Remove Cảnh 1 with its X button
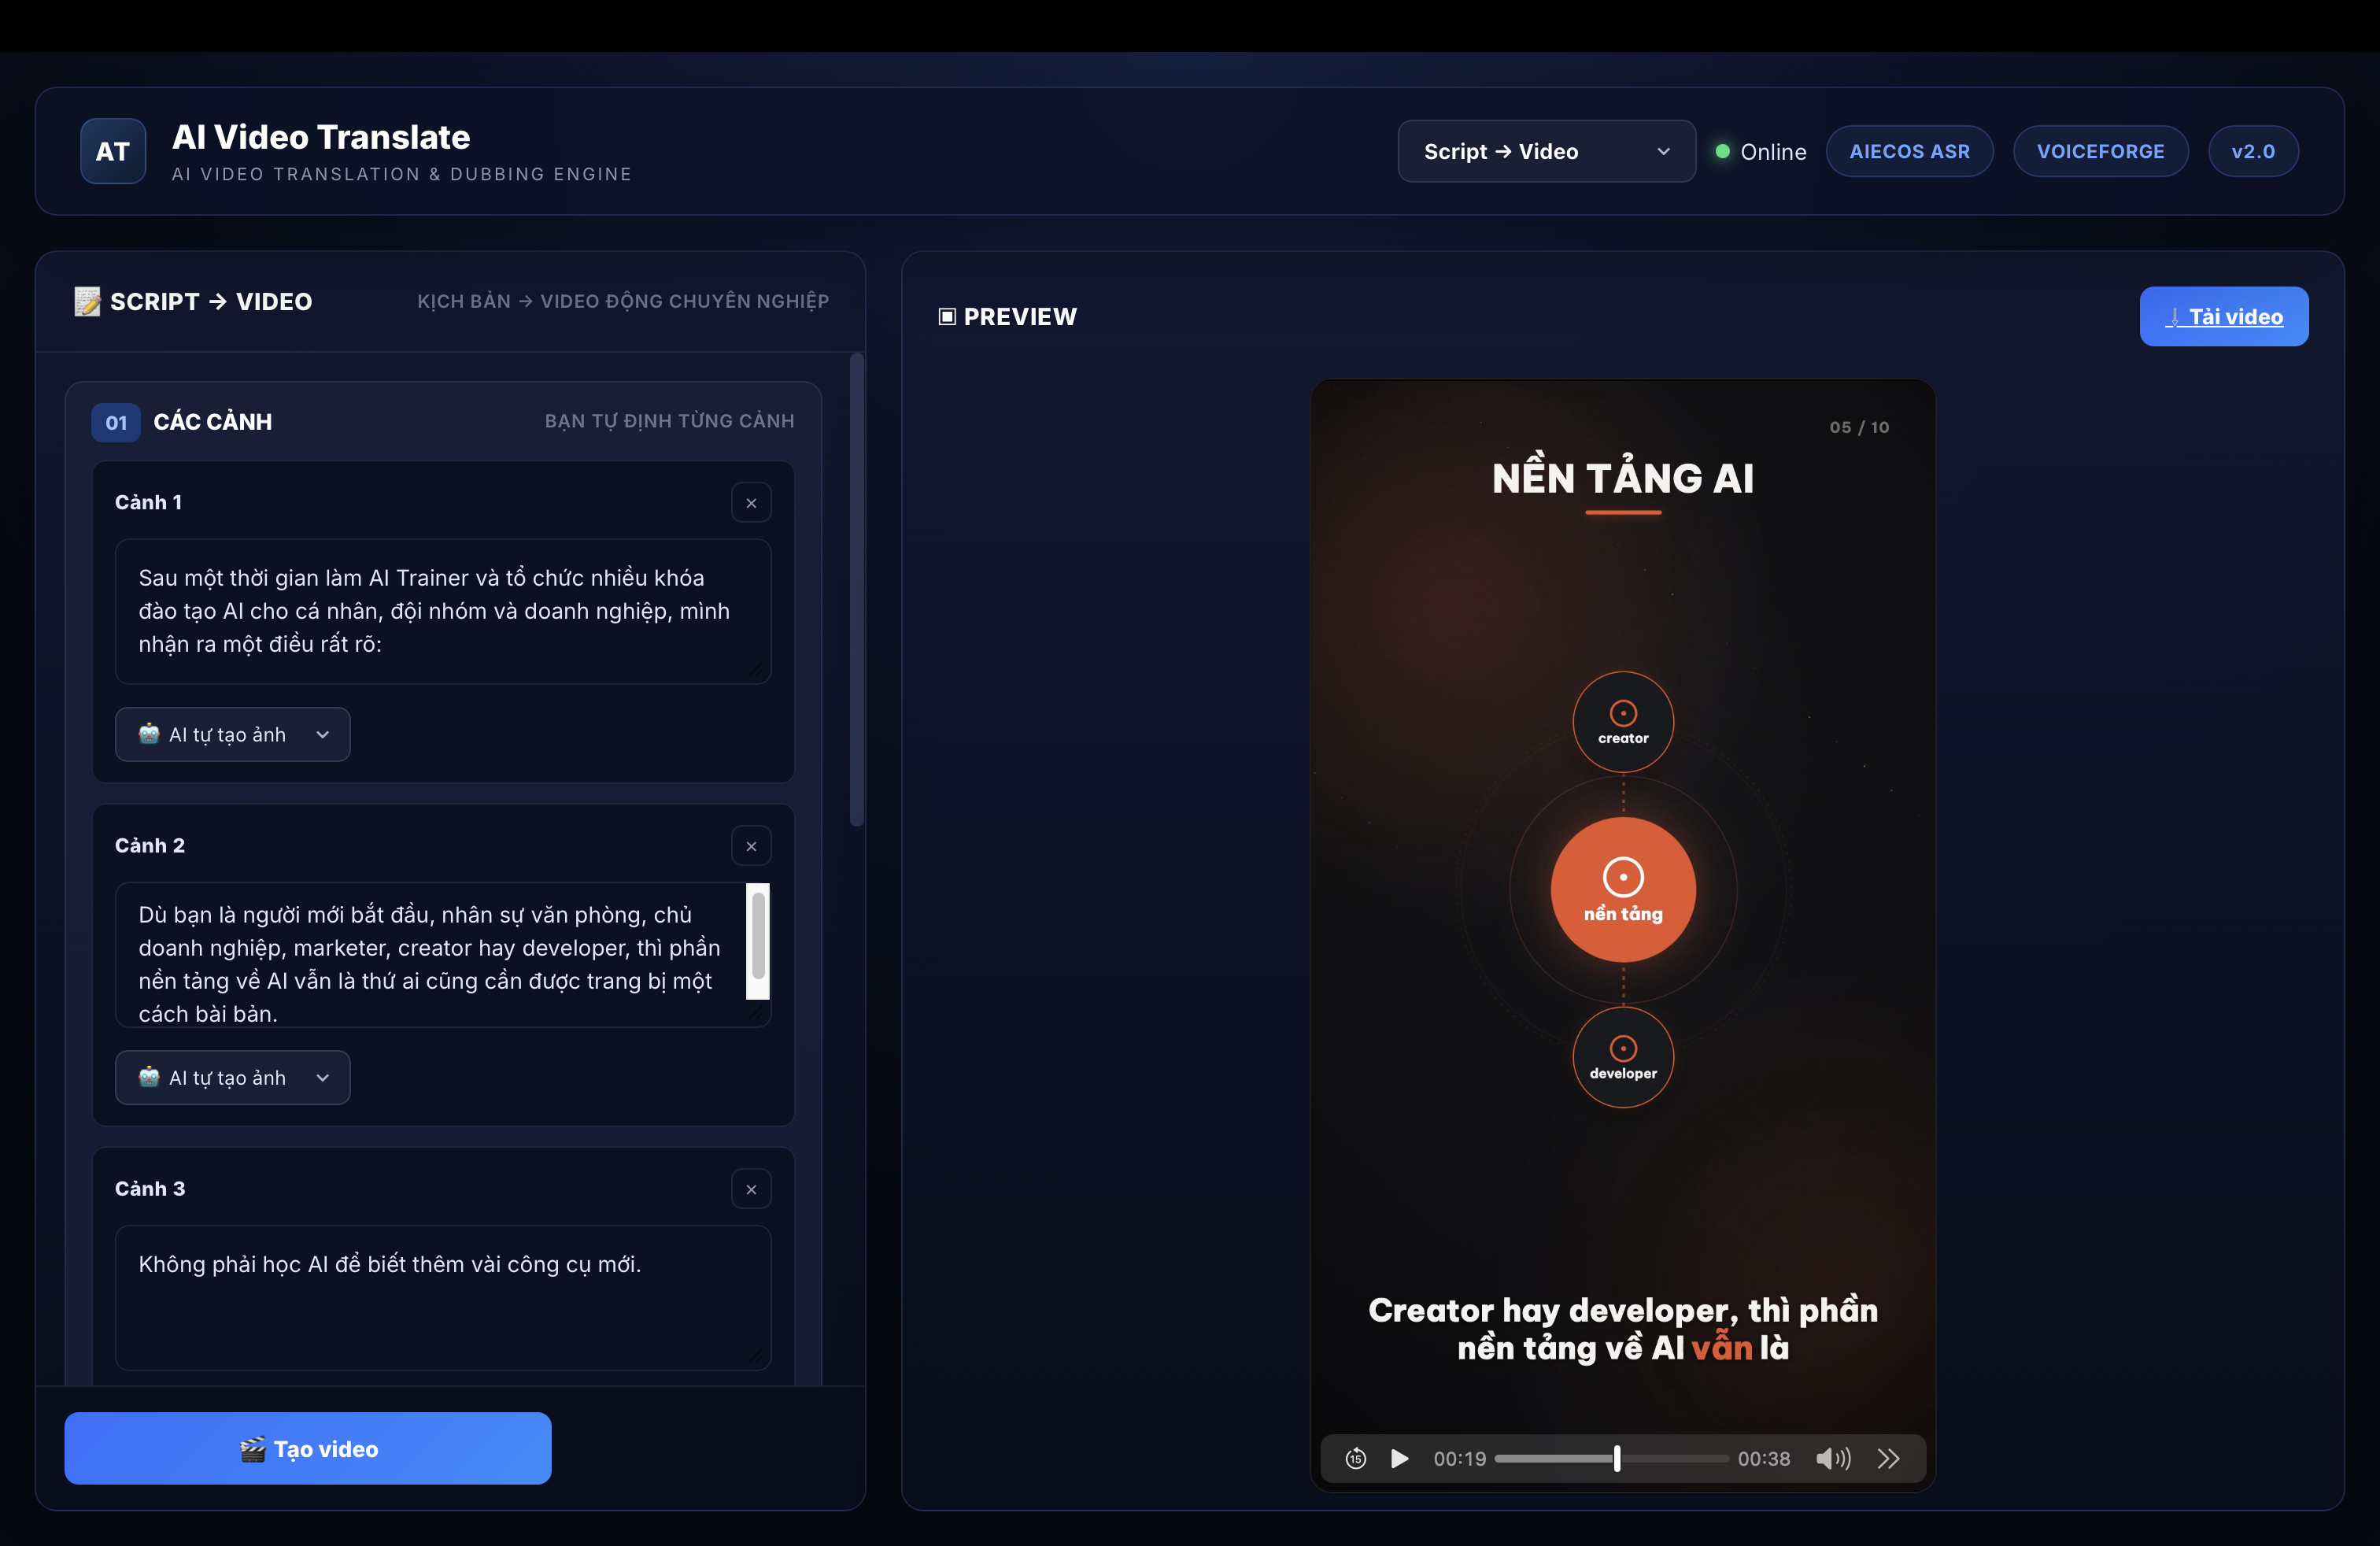 coord(751,503)
